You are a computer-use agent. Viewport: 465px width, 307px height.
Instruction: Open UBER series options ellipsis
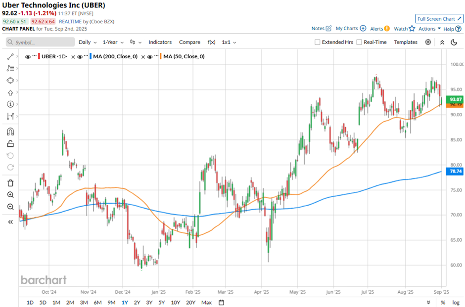point(35,56)
